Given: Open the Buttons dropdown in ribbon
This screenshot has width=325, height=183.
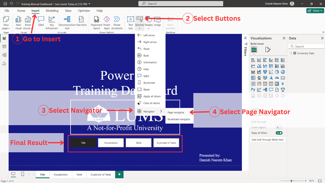Looking at the screenshot, I should click(139, 23).
